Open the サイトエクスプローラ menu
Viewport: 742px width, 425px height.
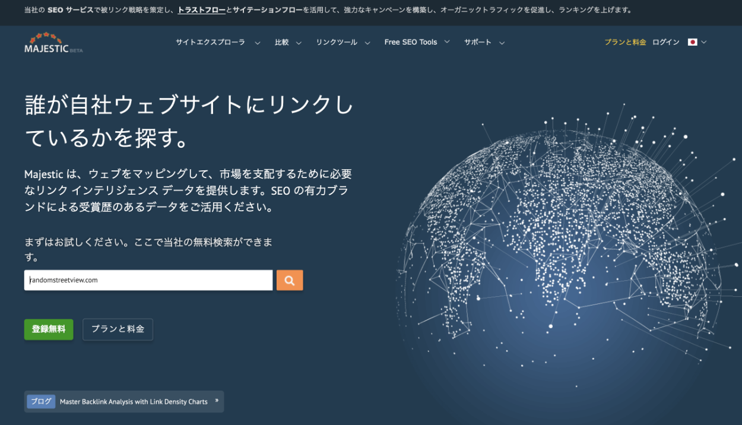click(x=210, y=42)
